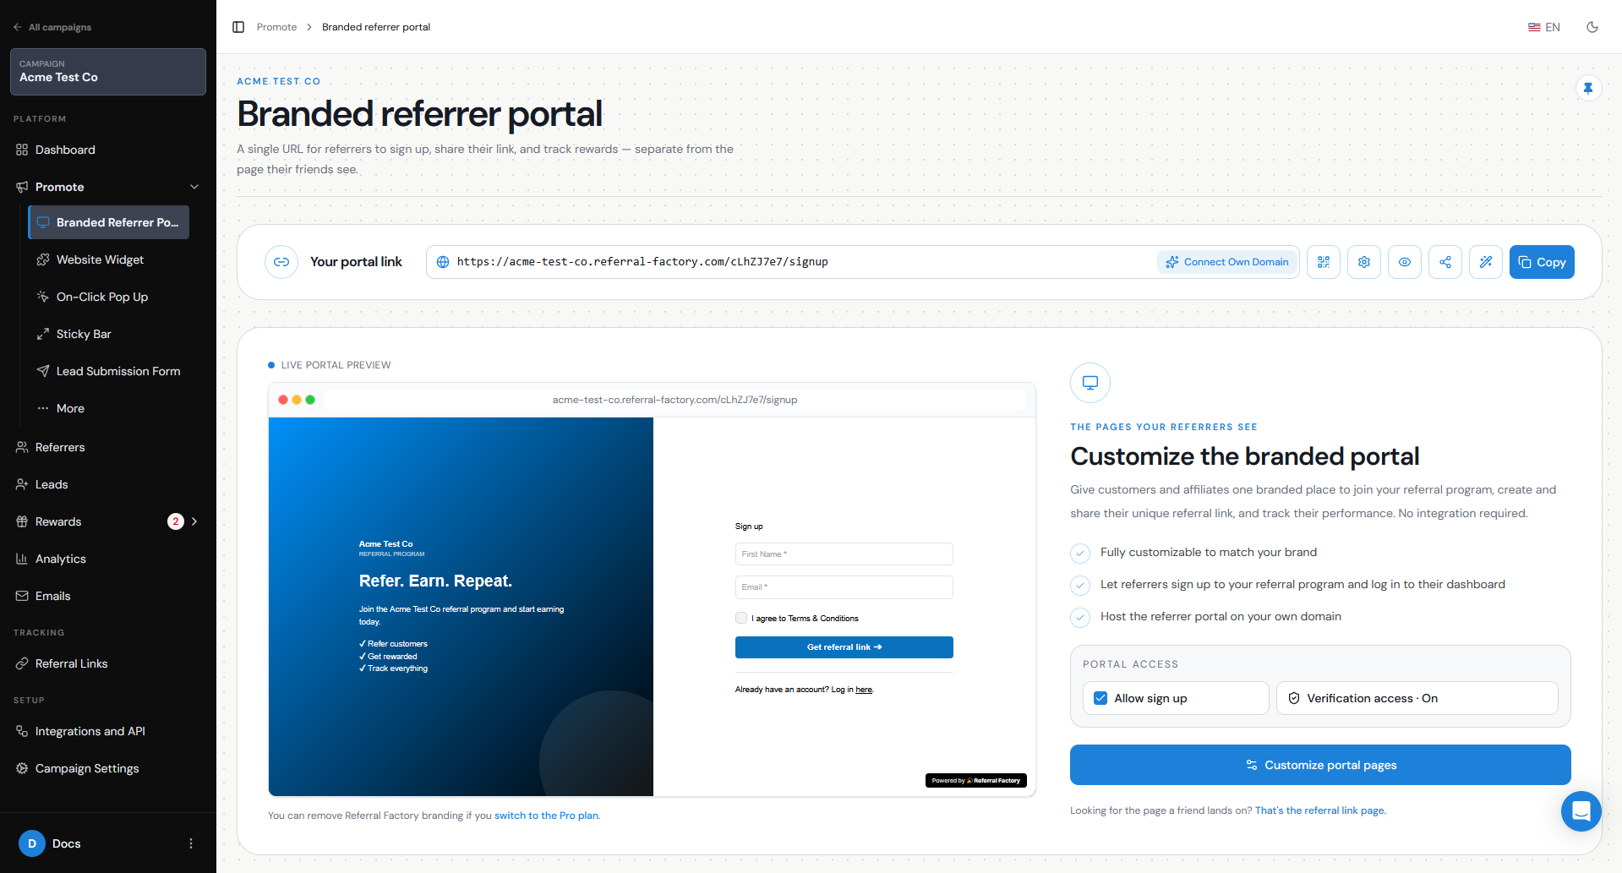Screen dimensions: 1622x873
Task: Click Powered by Referral Factory badge
Action: tap(975, 781)
